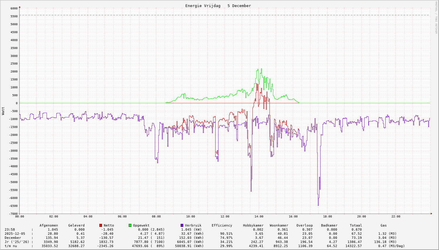This screenshot has height=250, width=439.
Task: Click the red Netto legend swatch
Action: 101,225
